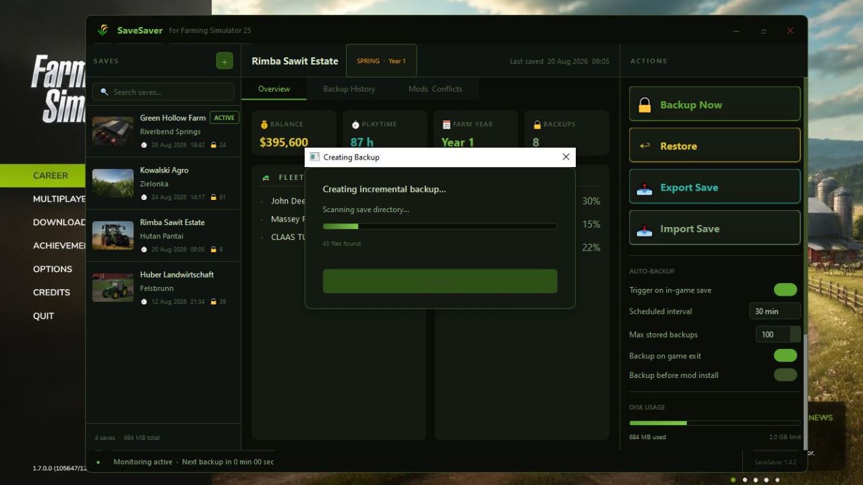Click the "2.0 GB limit" label
The width and height of the screenshot is (863, 485).
[x=785, y=437]
